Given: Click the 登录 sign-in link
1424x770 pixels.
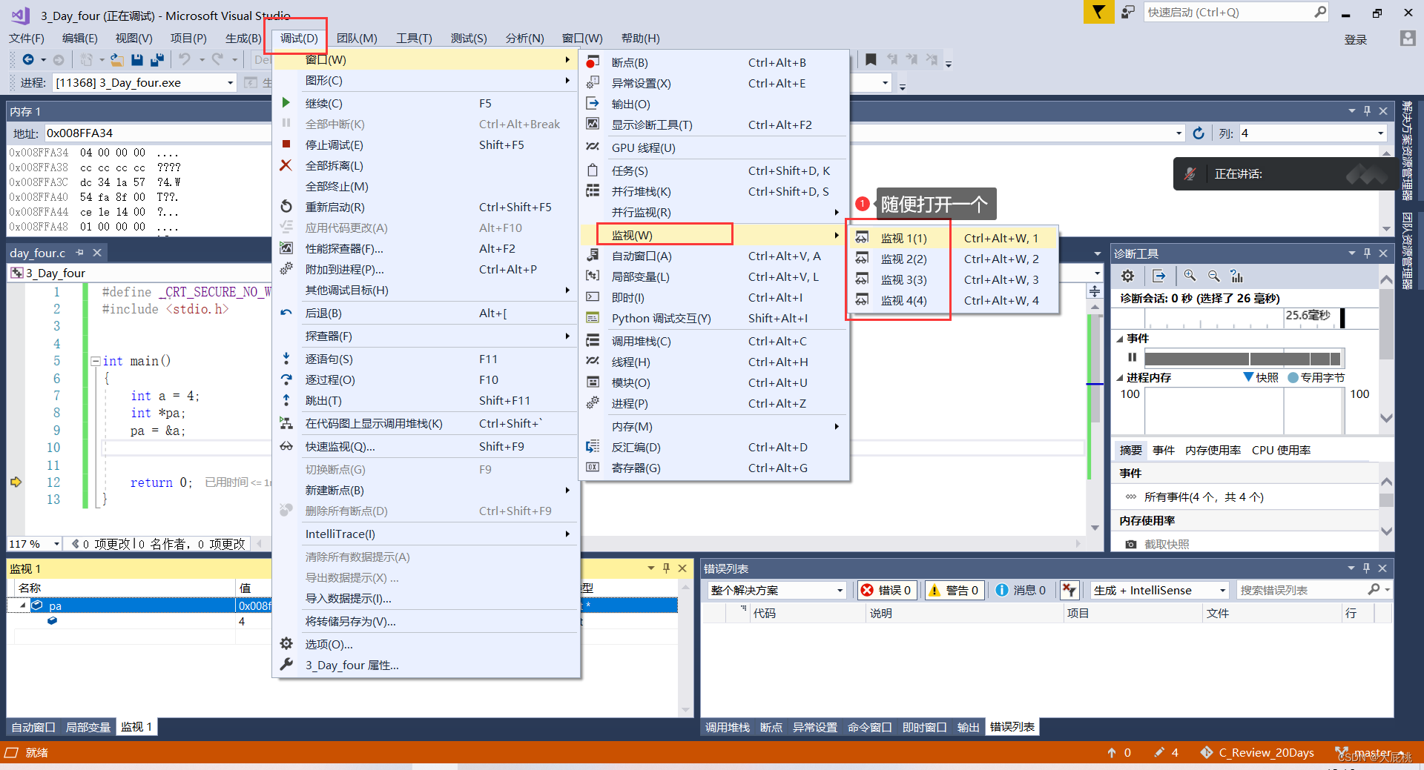Looking at the screenshot, I should coord(1355,40).
